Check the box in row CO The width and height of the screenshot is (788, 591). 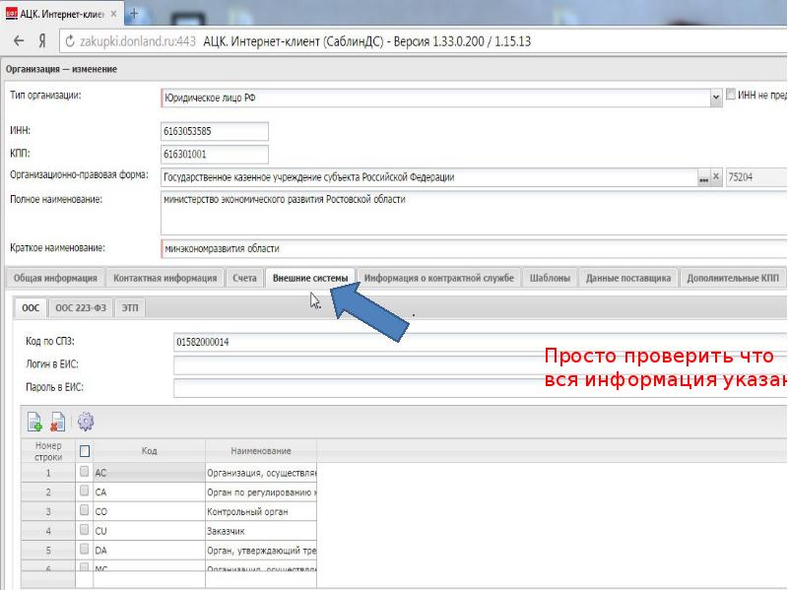[85, 510]
